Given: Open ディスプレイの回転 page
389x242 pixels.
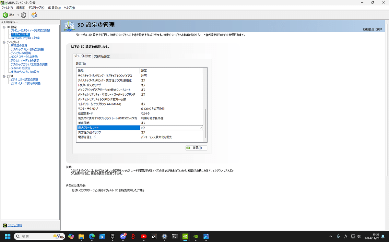Looking at the screenshot, I should [x=21, y=53].
